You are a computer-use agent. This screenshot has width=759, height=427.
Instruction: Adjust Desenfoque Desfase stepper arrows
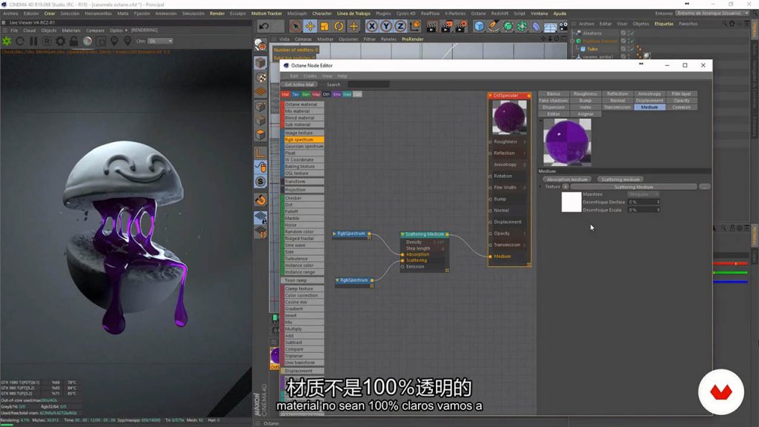coord(658,202)
